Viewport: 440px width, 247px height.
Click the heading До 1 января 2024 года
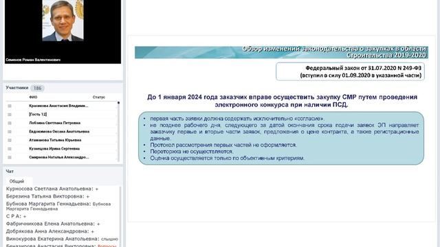coord(282,101)
